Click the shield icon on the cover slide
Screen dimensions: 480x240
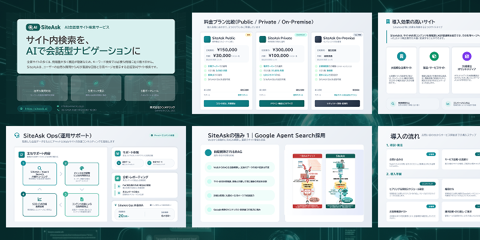(149, 83)
